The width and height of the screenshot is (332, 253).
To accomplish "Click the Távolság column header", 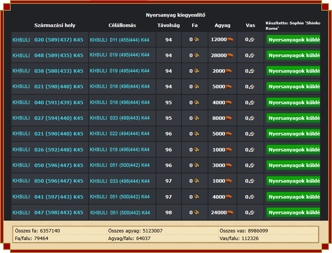I will click(168, 25).
